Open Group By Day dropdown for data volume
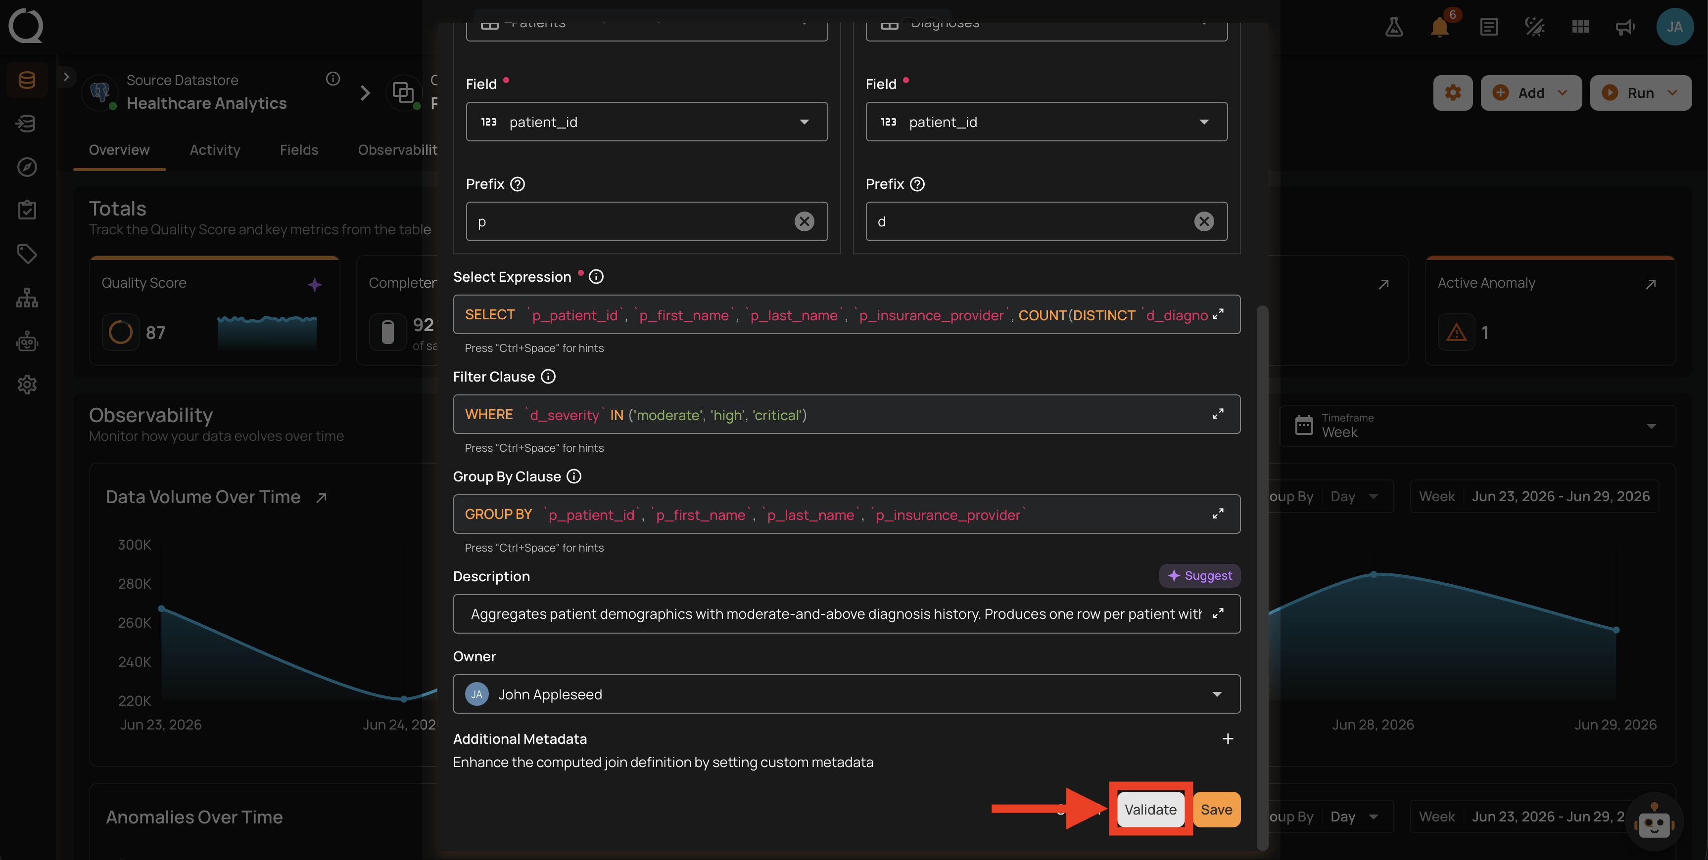This screenshot has width=1708, height=860. coord(1356,496)
